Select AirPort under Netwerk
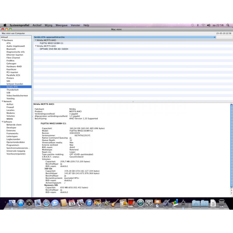The width and height of the screenshot is (233, 233). point(10,104)
